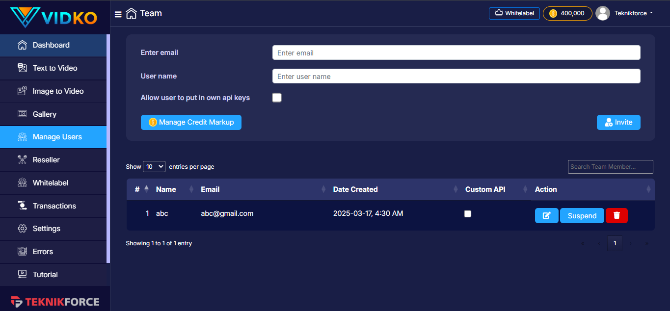Click the home icon beside Team
The height and width of the screenshot is (311, 670).
click(x=131, y=14)
